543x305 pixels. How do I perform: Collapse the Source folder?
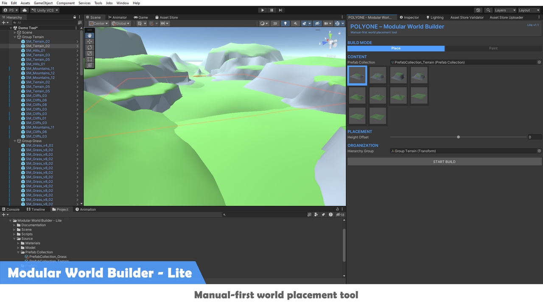[x=14, y=238]
